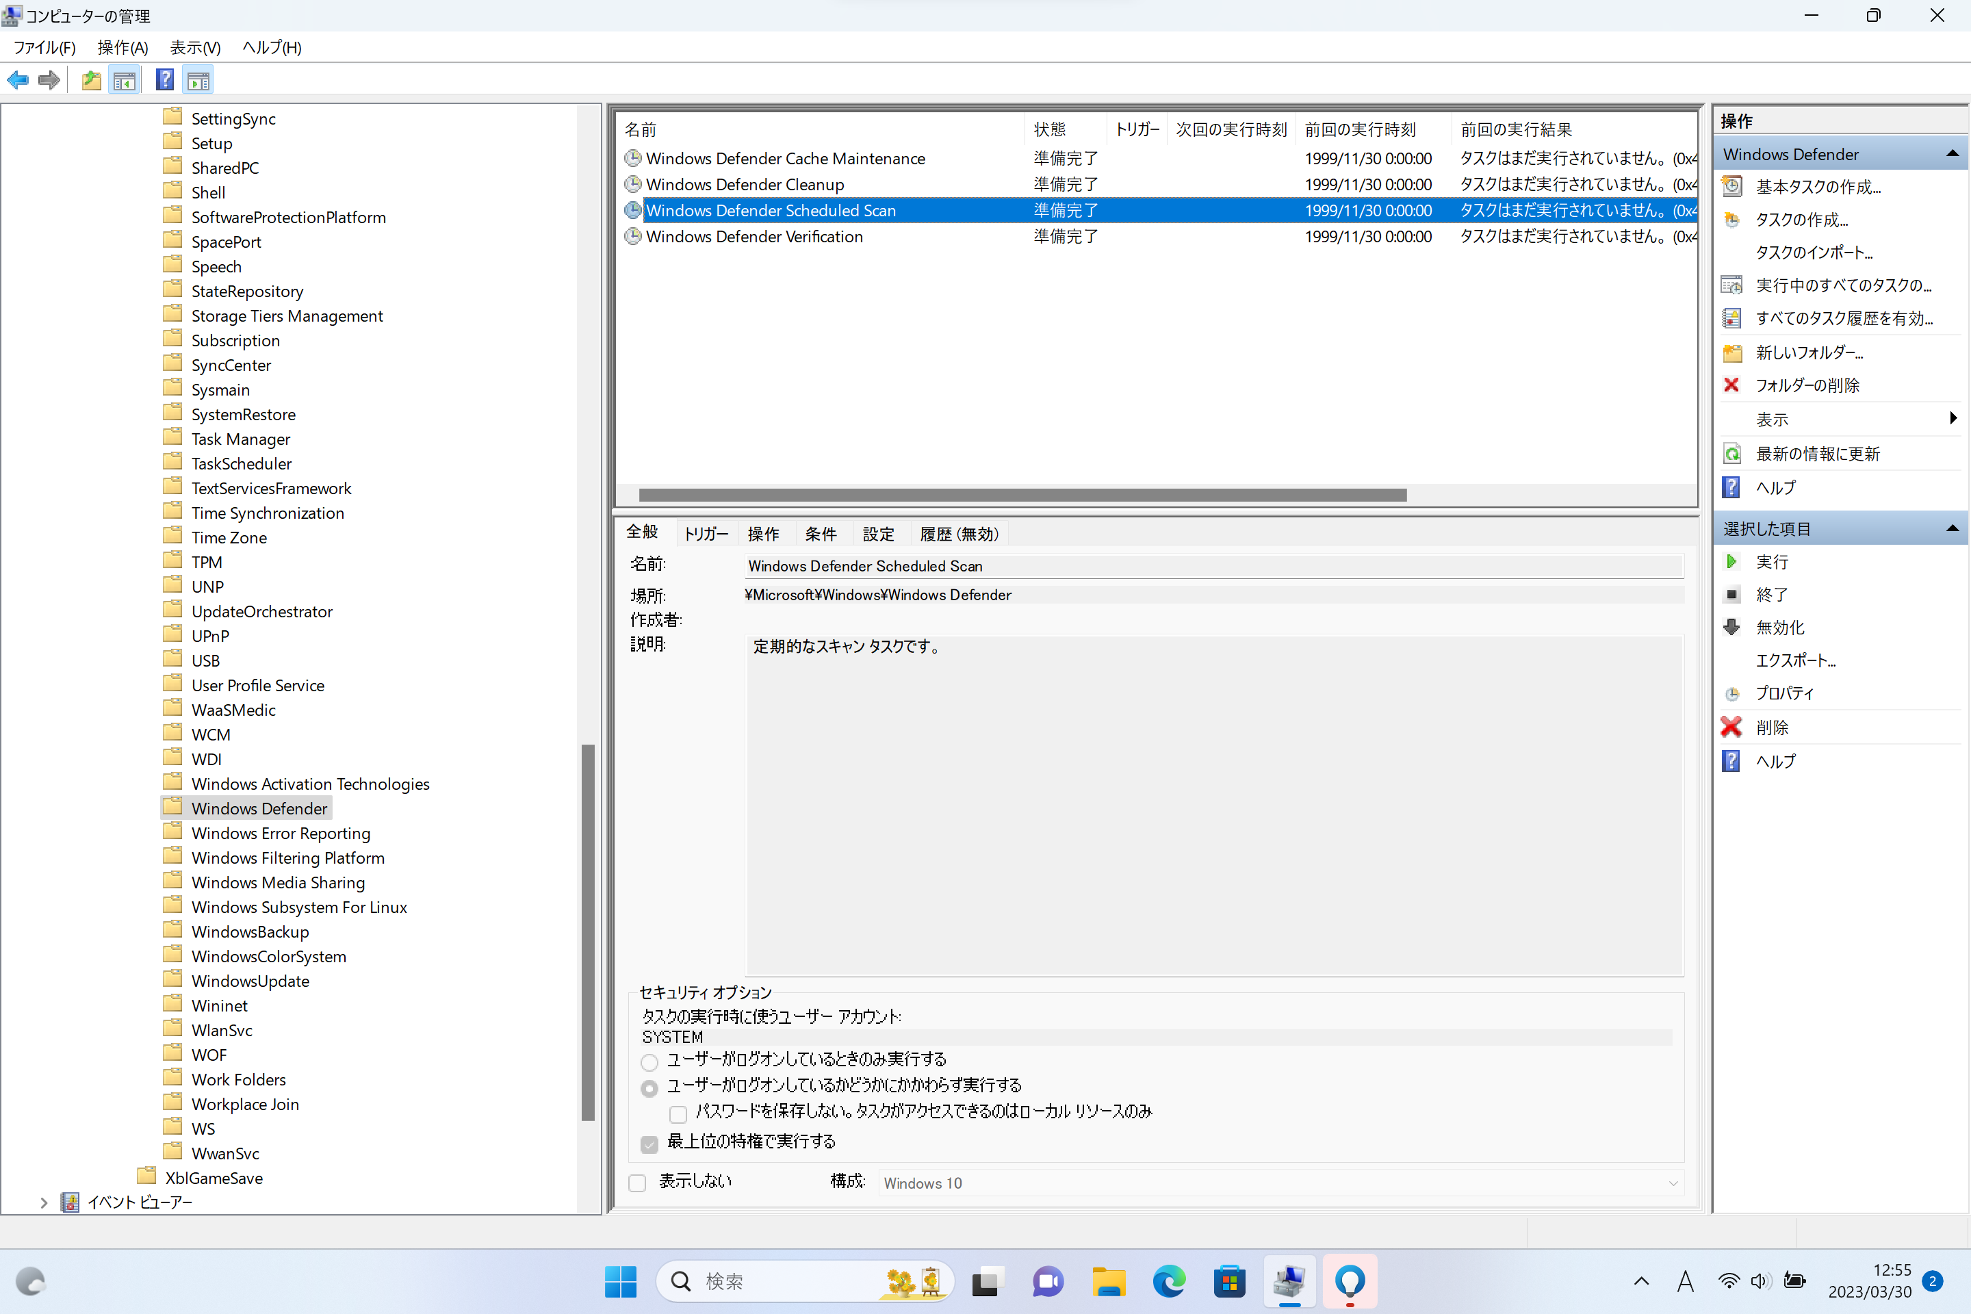Click the 名前 field in details
This screenshot has width=1971, height=1314.
click(x=1213, y=566)
